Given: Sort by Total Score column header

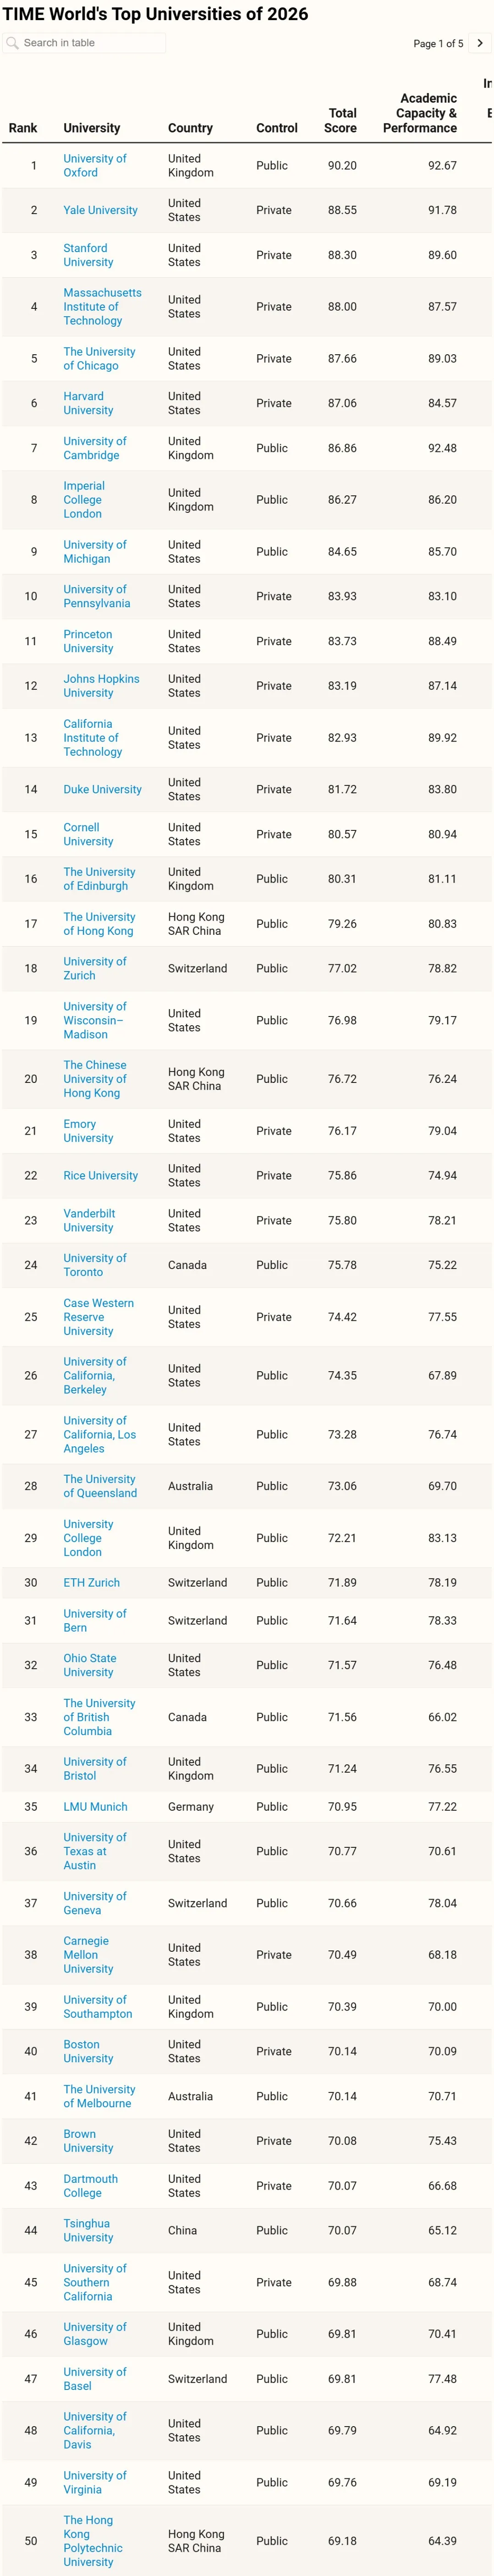Looking at the screenshot, I should click(x=341, y=121).
